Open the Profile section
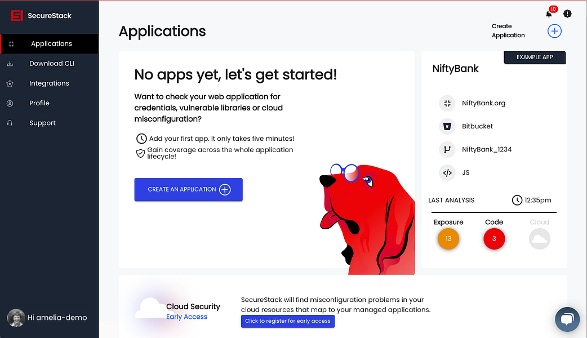The width and height of the screenshot is (587, 338). tap(50, 103)
